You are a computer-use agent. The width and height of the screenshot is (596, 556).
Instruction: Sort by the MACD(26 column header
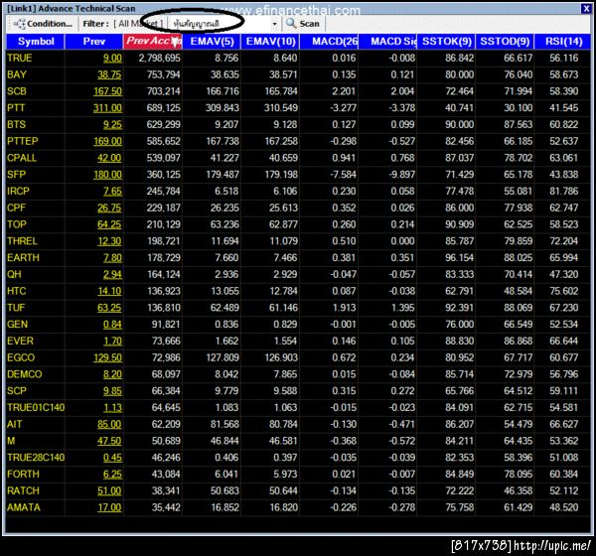tap(329, 42)
